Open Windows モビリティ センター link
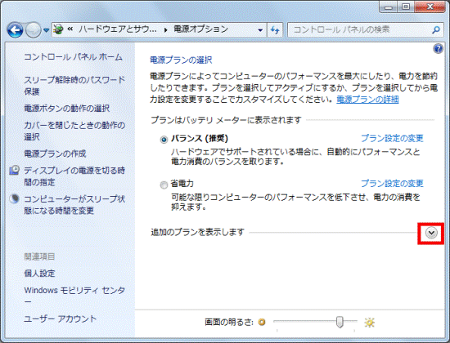450x343 pixels. [x=74, y=296]
